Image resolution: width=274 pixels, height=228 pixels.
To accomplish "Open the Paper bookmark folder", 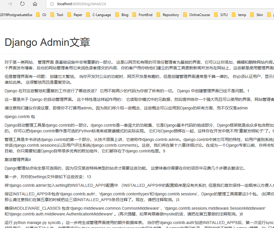I will pos(75,15).
